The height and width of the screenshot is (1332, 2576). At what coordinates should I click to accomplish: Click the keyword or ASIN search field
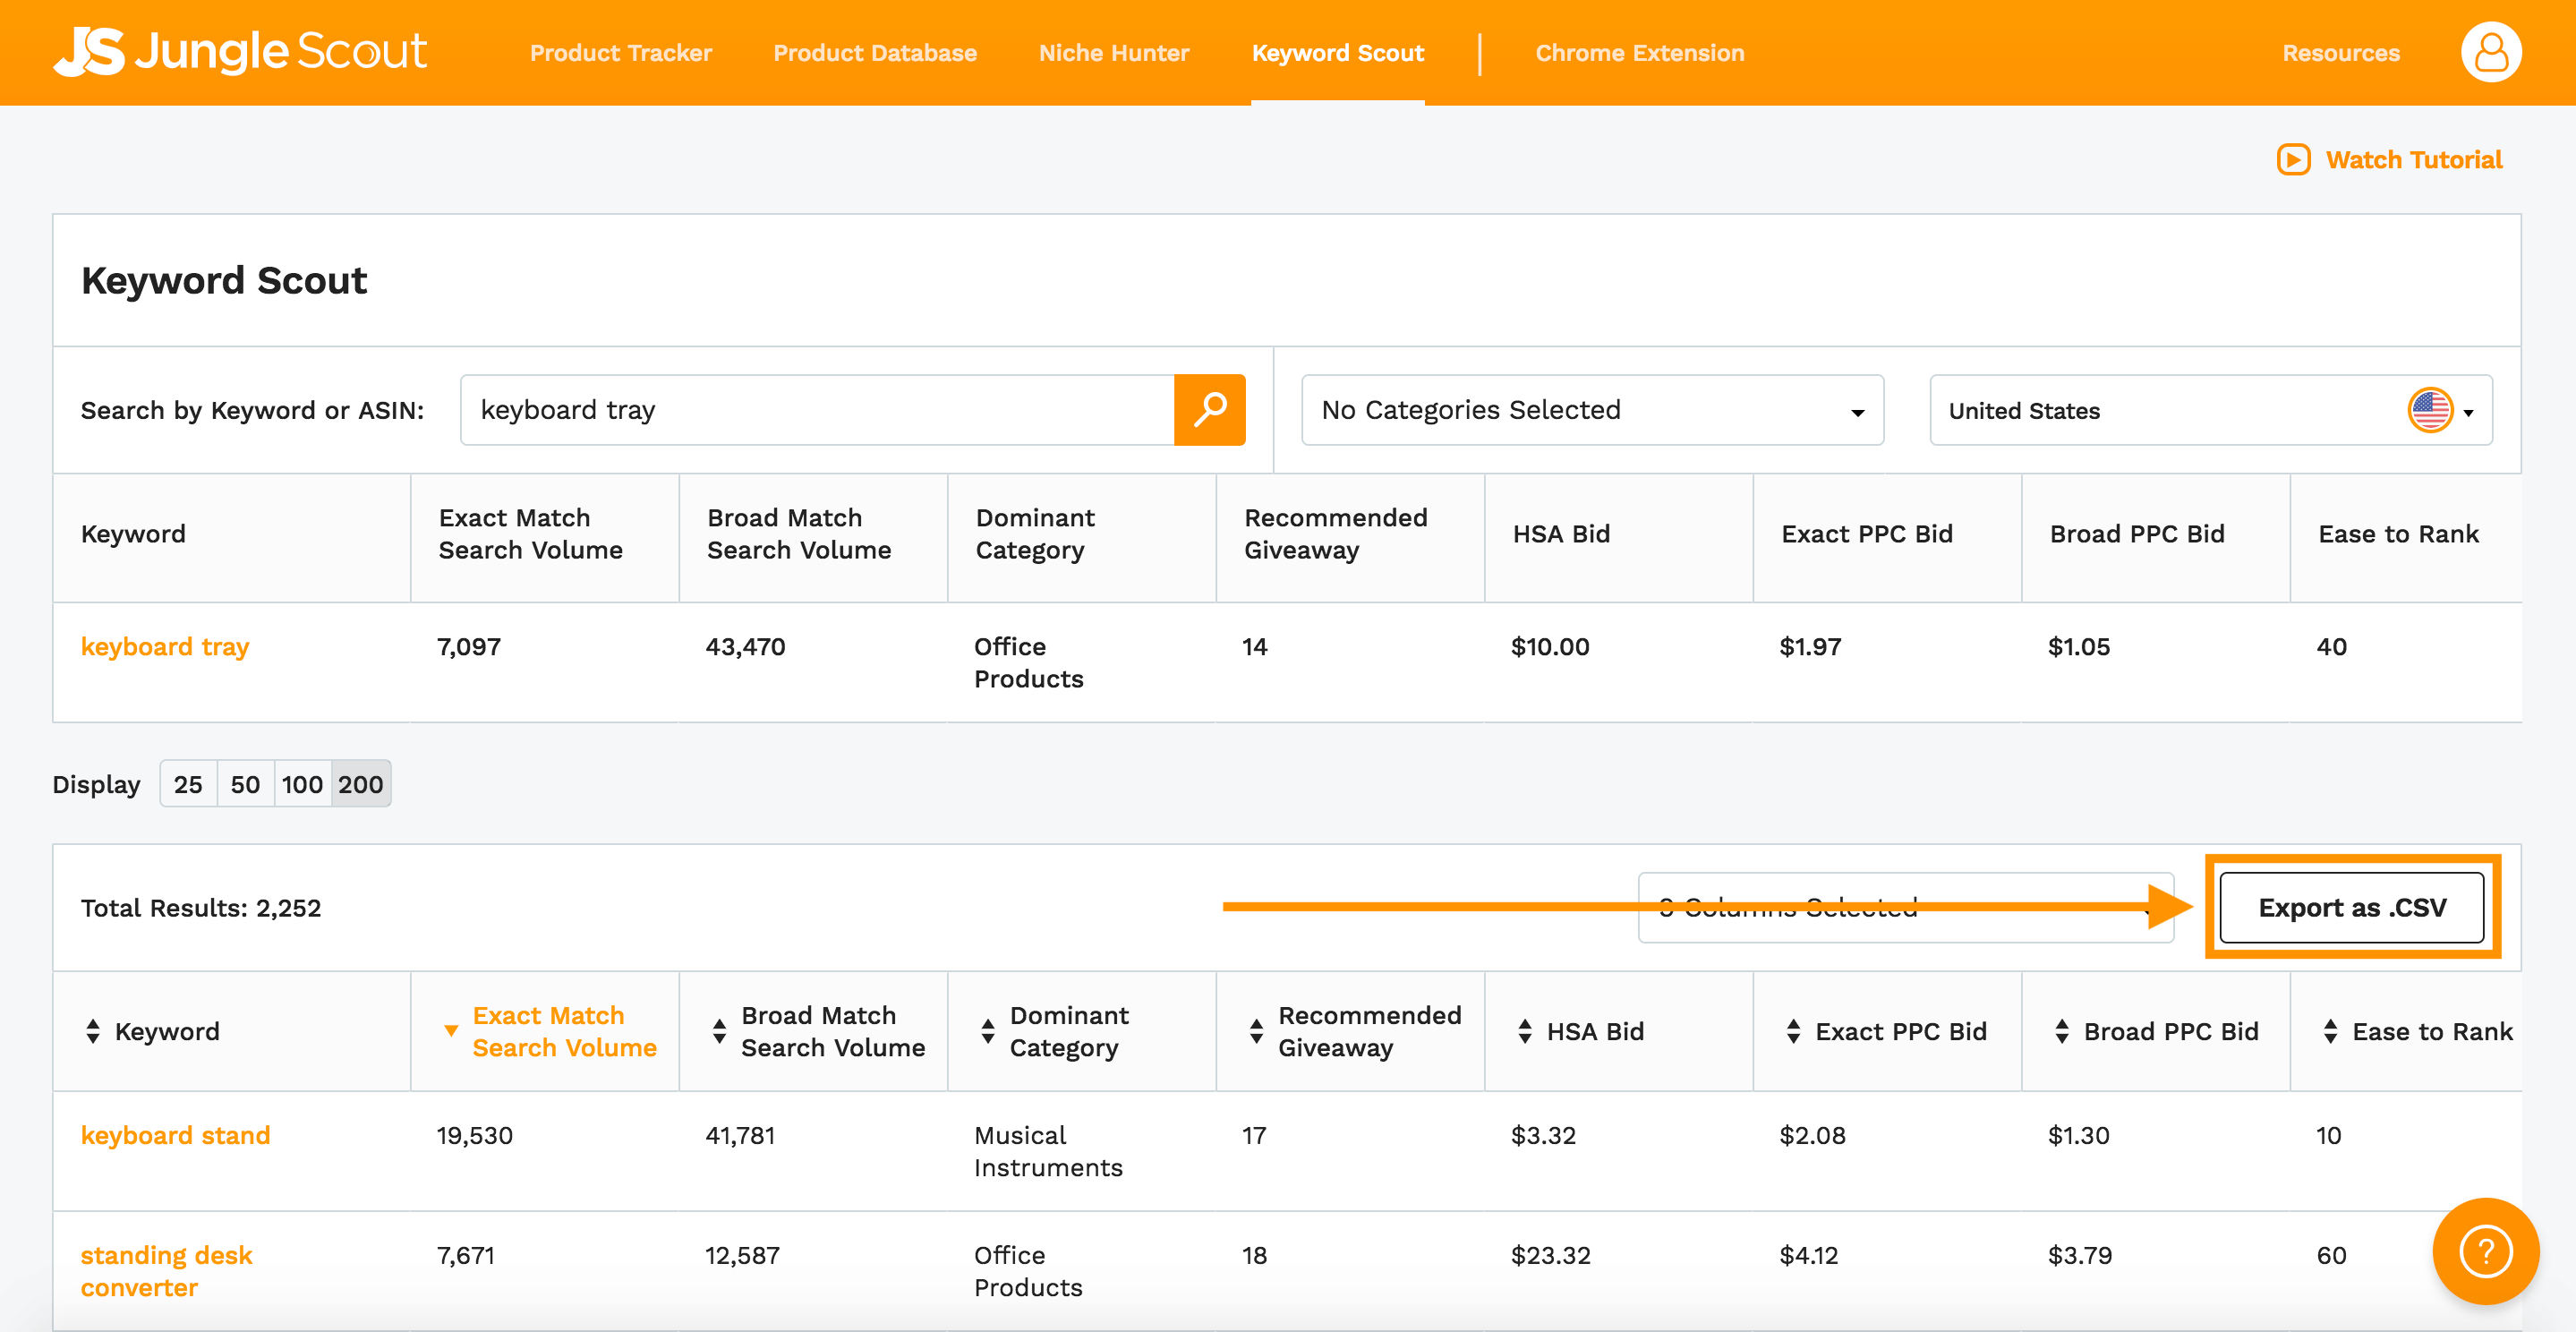pos(816,410)
